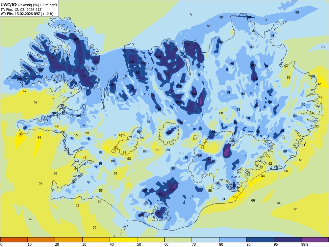
Task: Click the humidity value 66 over the sea
Action: click(x=253, y=201)
